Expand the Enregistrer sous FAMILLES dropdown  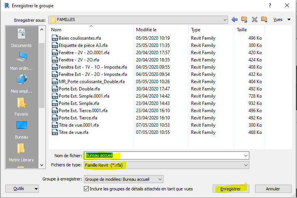225,20
